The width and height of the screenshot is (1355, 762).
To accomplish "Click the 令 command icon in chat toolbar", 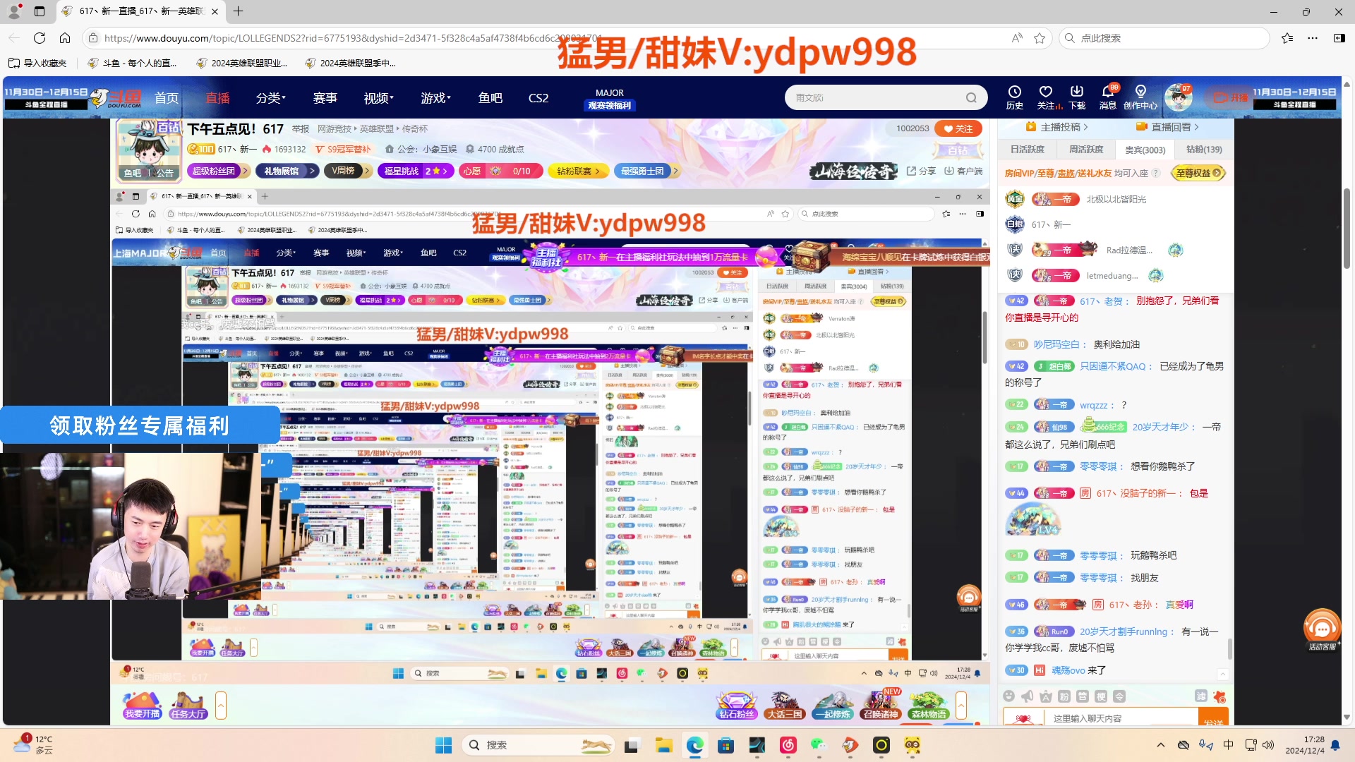I will (x=1119, y=696).
